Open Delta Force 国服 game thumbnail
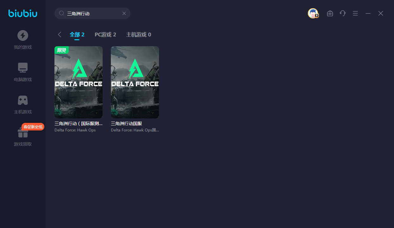 click(x=135, y=82)
